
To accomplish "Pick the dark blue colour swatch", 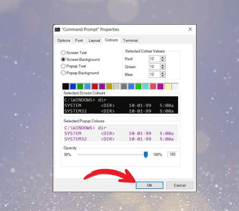I will pos(73,86).
